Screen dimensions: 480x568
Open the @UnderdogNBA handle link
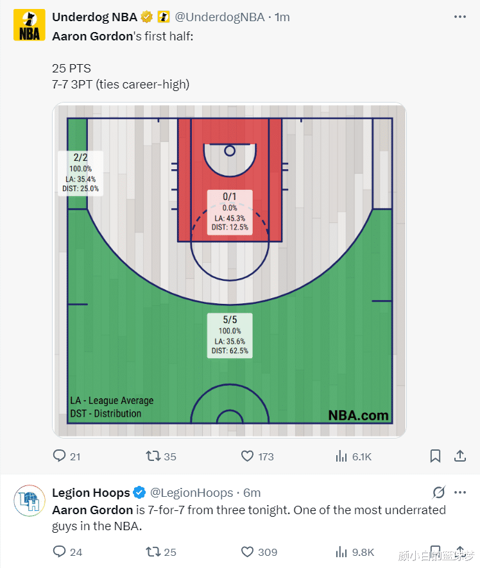tap(219, 17)
